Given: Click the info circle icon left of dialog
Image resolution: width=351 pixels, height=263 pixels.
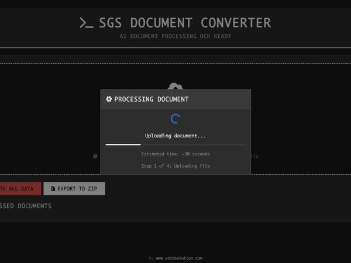Looking at the screenshot, I should tap(95, 156).
